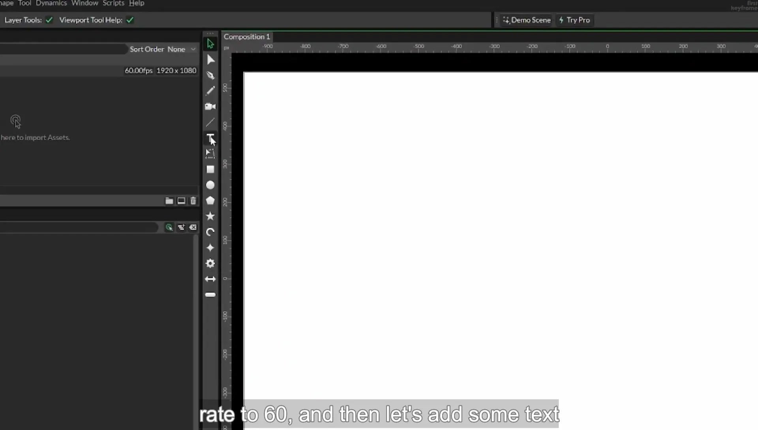This screenshot has width=758, height=430.
Task: Pick the Pencil drawing tool
Action: 210,91
